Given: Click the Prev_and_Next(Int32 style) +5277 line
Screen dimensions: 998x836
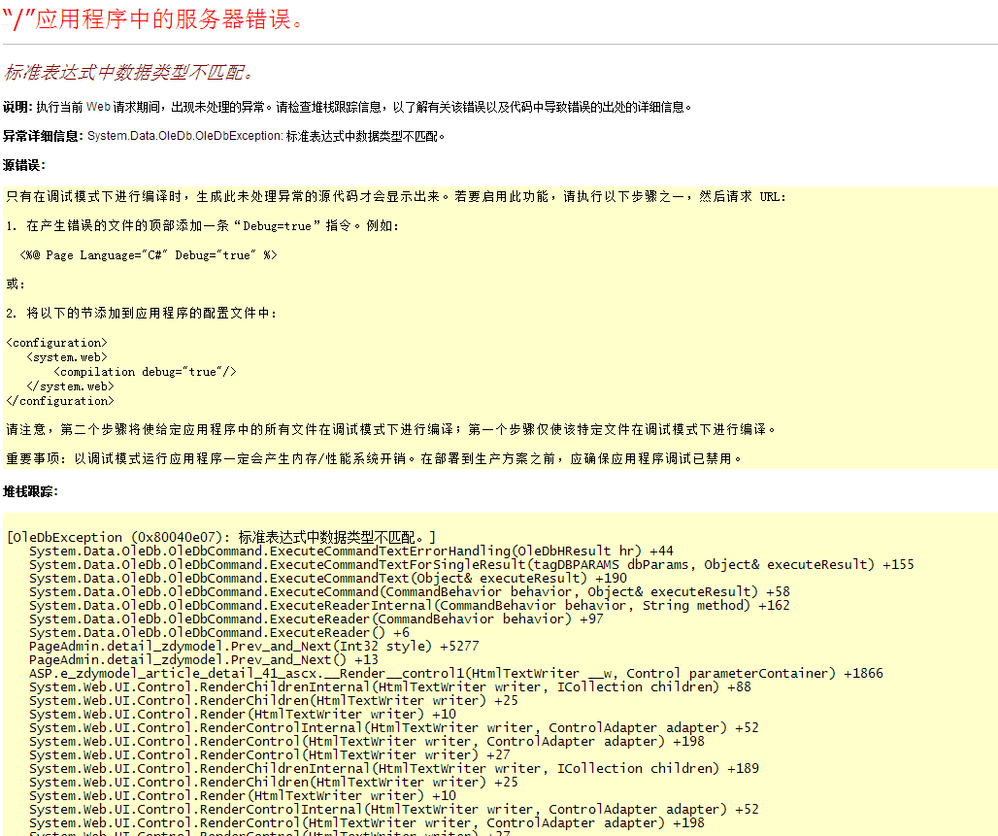Looking at the screenshot, I should pyautogui.click(x=253, y=646).
